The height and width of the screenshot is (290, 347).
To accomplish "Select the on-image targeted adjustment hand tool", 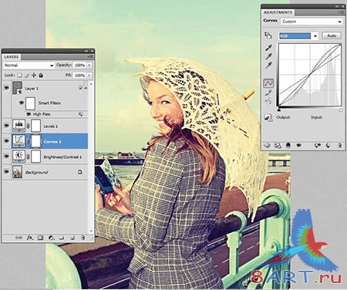I will click(268, 35).
